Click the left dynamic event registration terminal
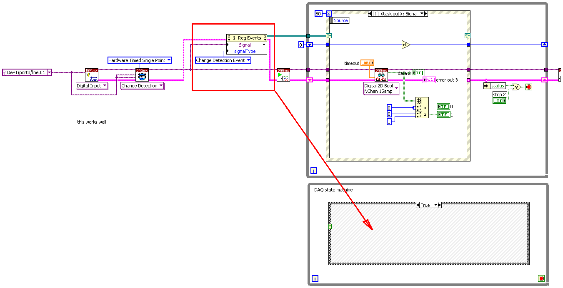563x288 pixels. click(328, 36)
